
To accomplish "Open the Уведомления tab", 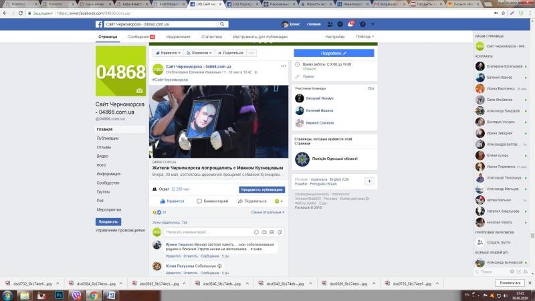I will coord(178,37).
